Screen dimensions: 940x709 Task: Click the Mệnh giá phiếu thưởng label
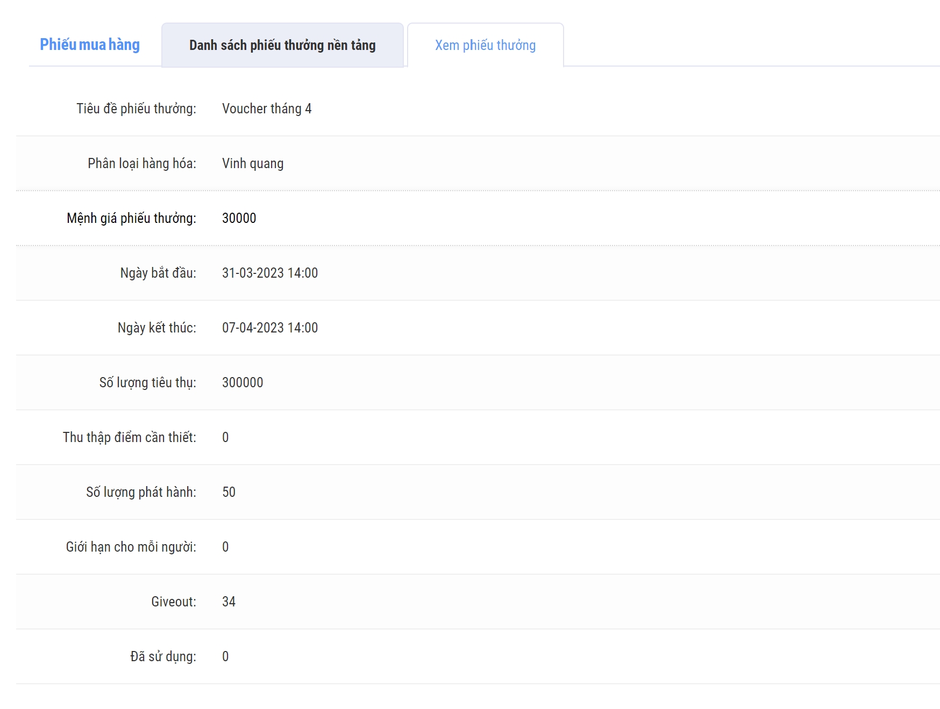coord(131,218)
